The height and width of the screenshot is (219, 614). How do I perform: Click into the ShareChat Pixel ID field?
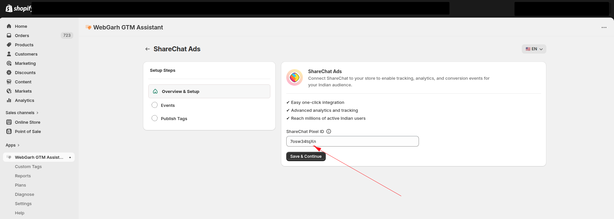[352, 141]
